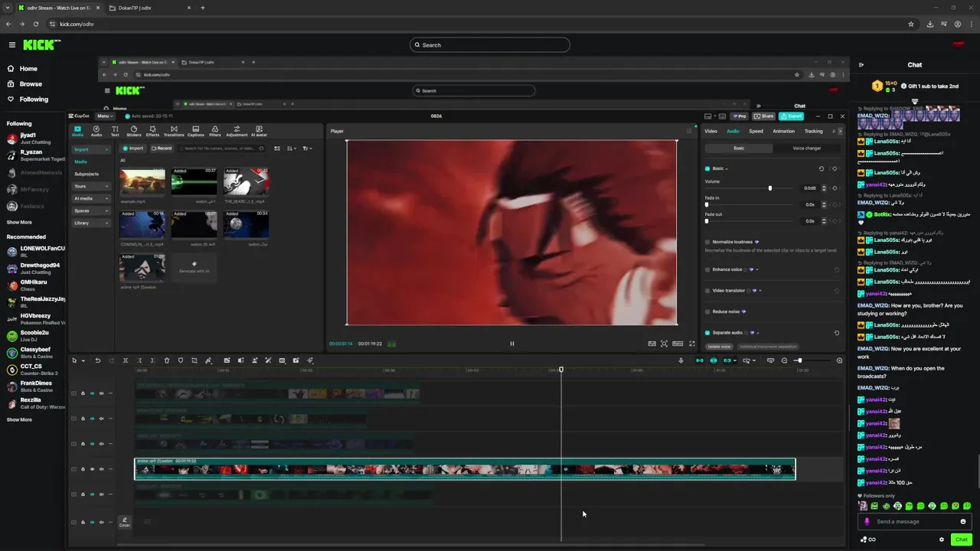Open the AI avatar panel in CapCut
Screen dimensions: 980x551
pos(259,131)
